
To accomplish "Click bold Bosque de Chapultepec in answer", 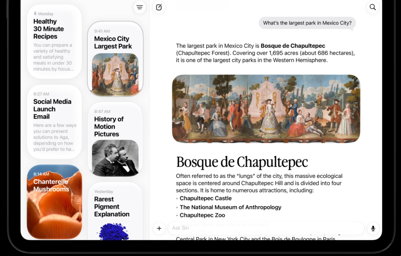I will coord(293,46).
